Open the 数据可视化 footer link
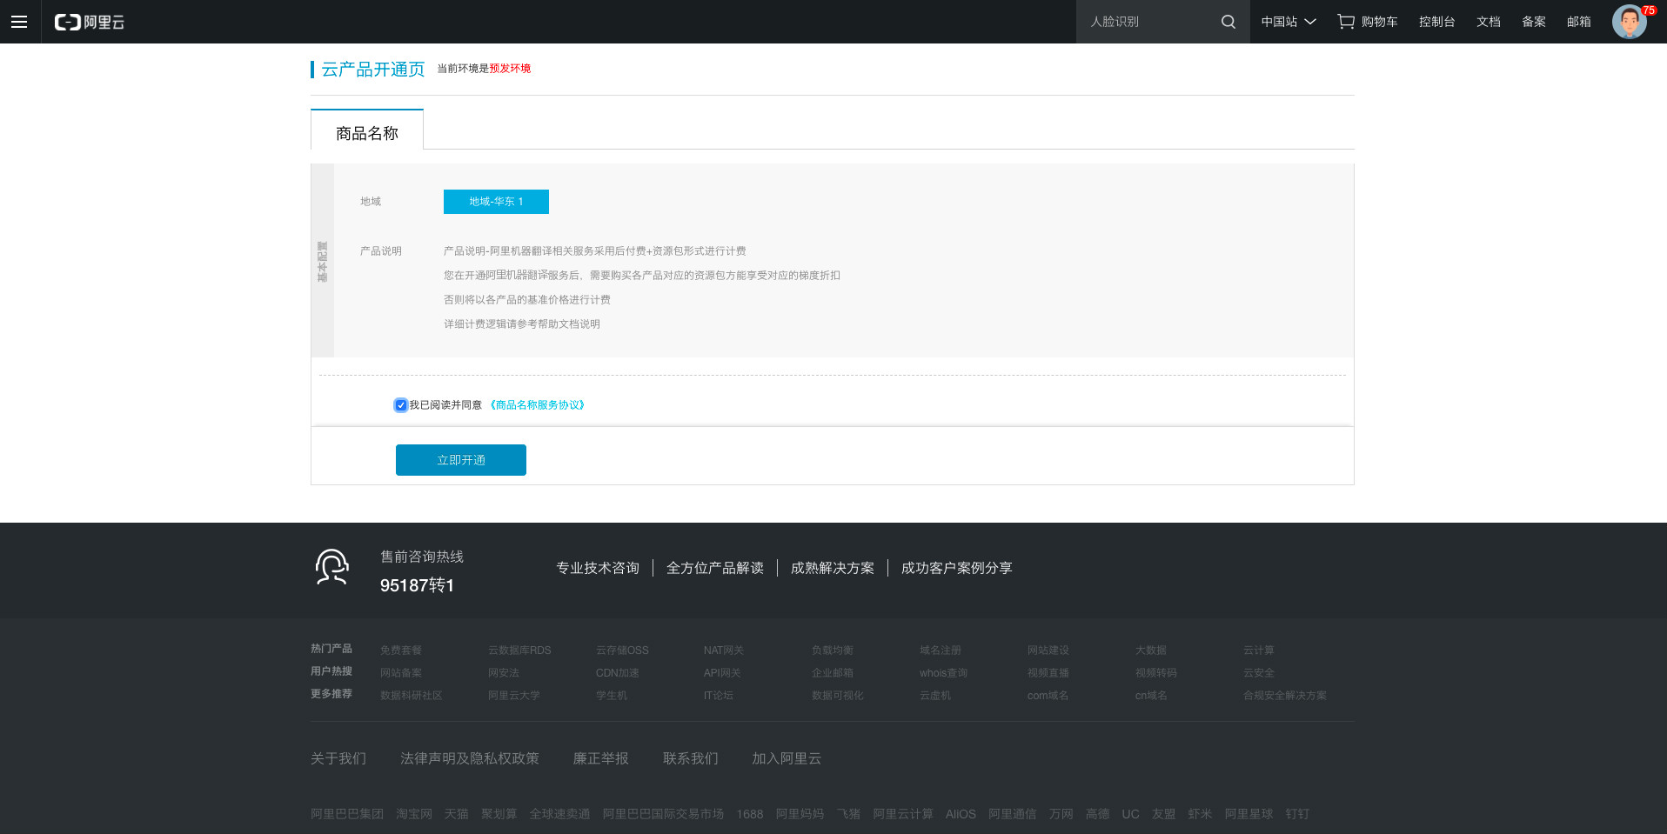Viewport: 1667px width, 834px height. click(x=838, y=696)
